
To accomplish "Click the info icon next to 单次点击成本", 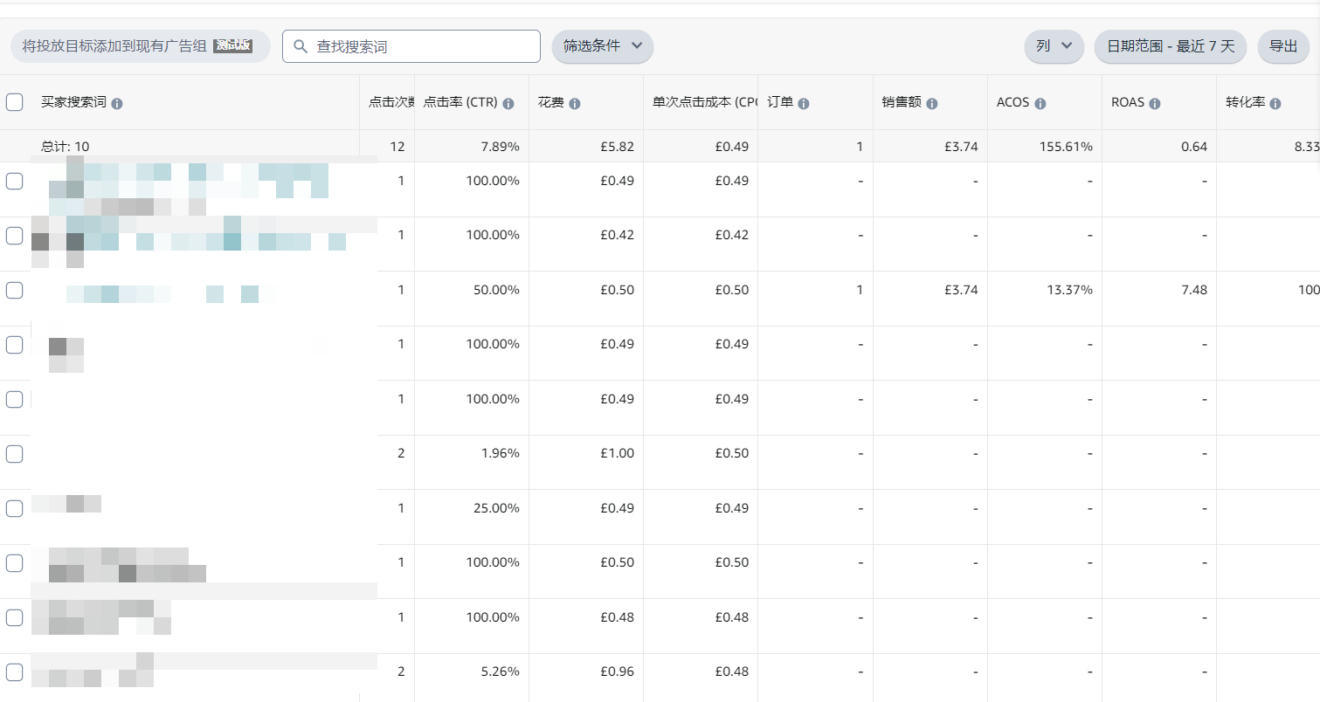I will [x=753, y=102].
